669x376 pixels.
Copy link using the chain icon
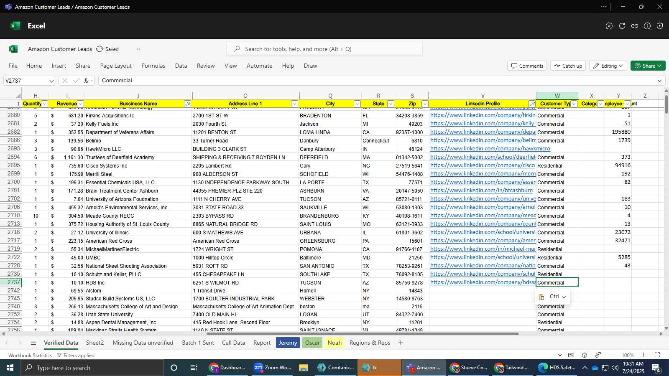[635, 26]
